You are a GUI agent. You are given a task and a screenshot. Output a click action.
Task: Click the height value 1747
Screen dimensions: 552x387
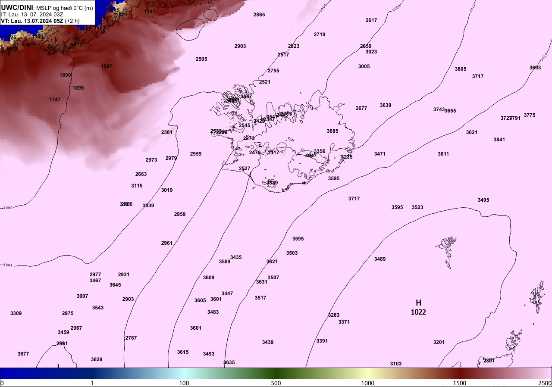(x=55, y=100)
